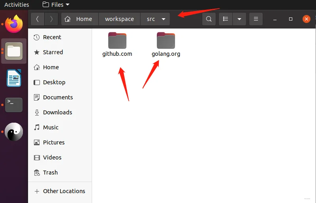
Task: Open the Files app in the dock
Action: click(14, 51)
